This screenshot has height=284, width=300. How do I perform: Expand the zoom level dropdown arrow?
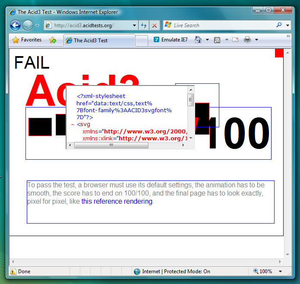pyautogui.click(x=280, y=271)
